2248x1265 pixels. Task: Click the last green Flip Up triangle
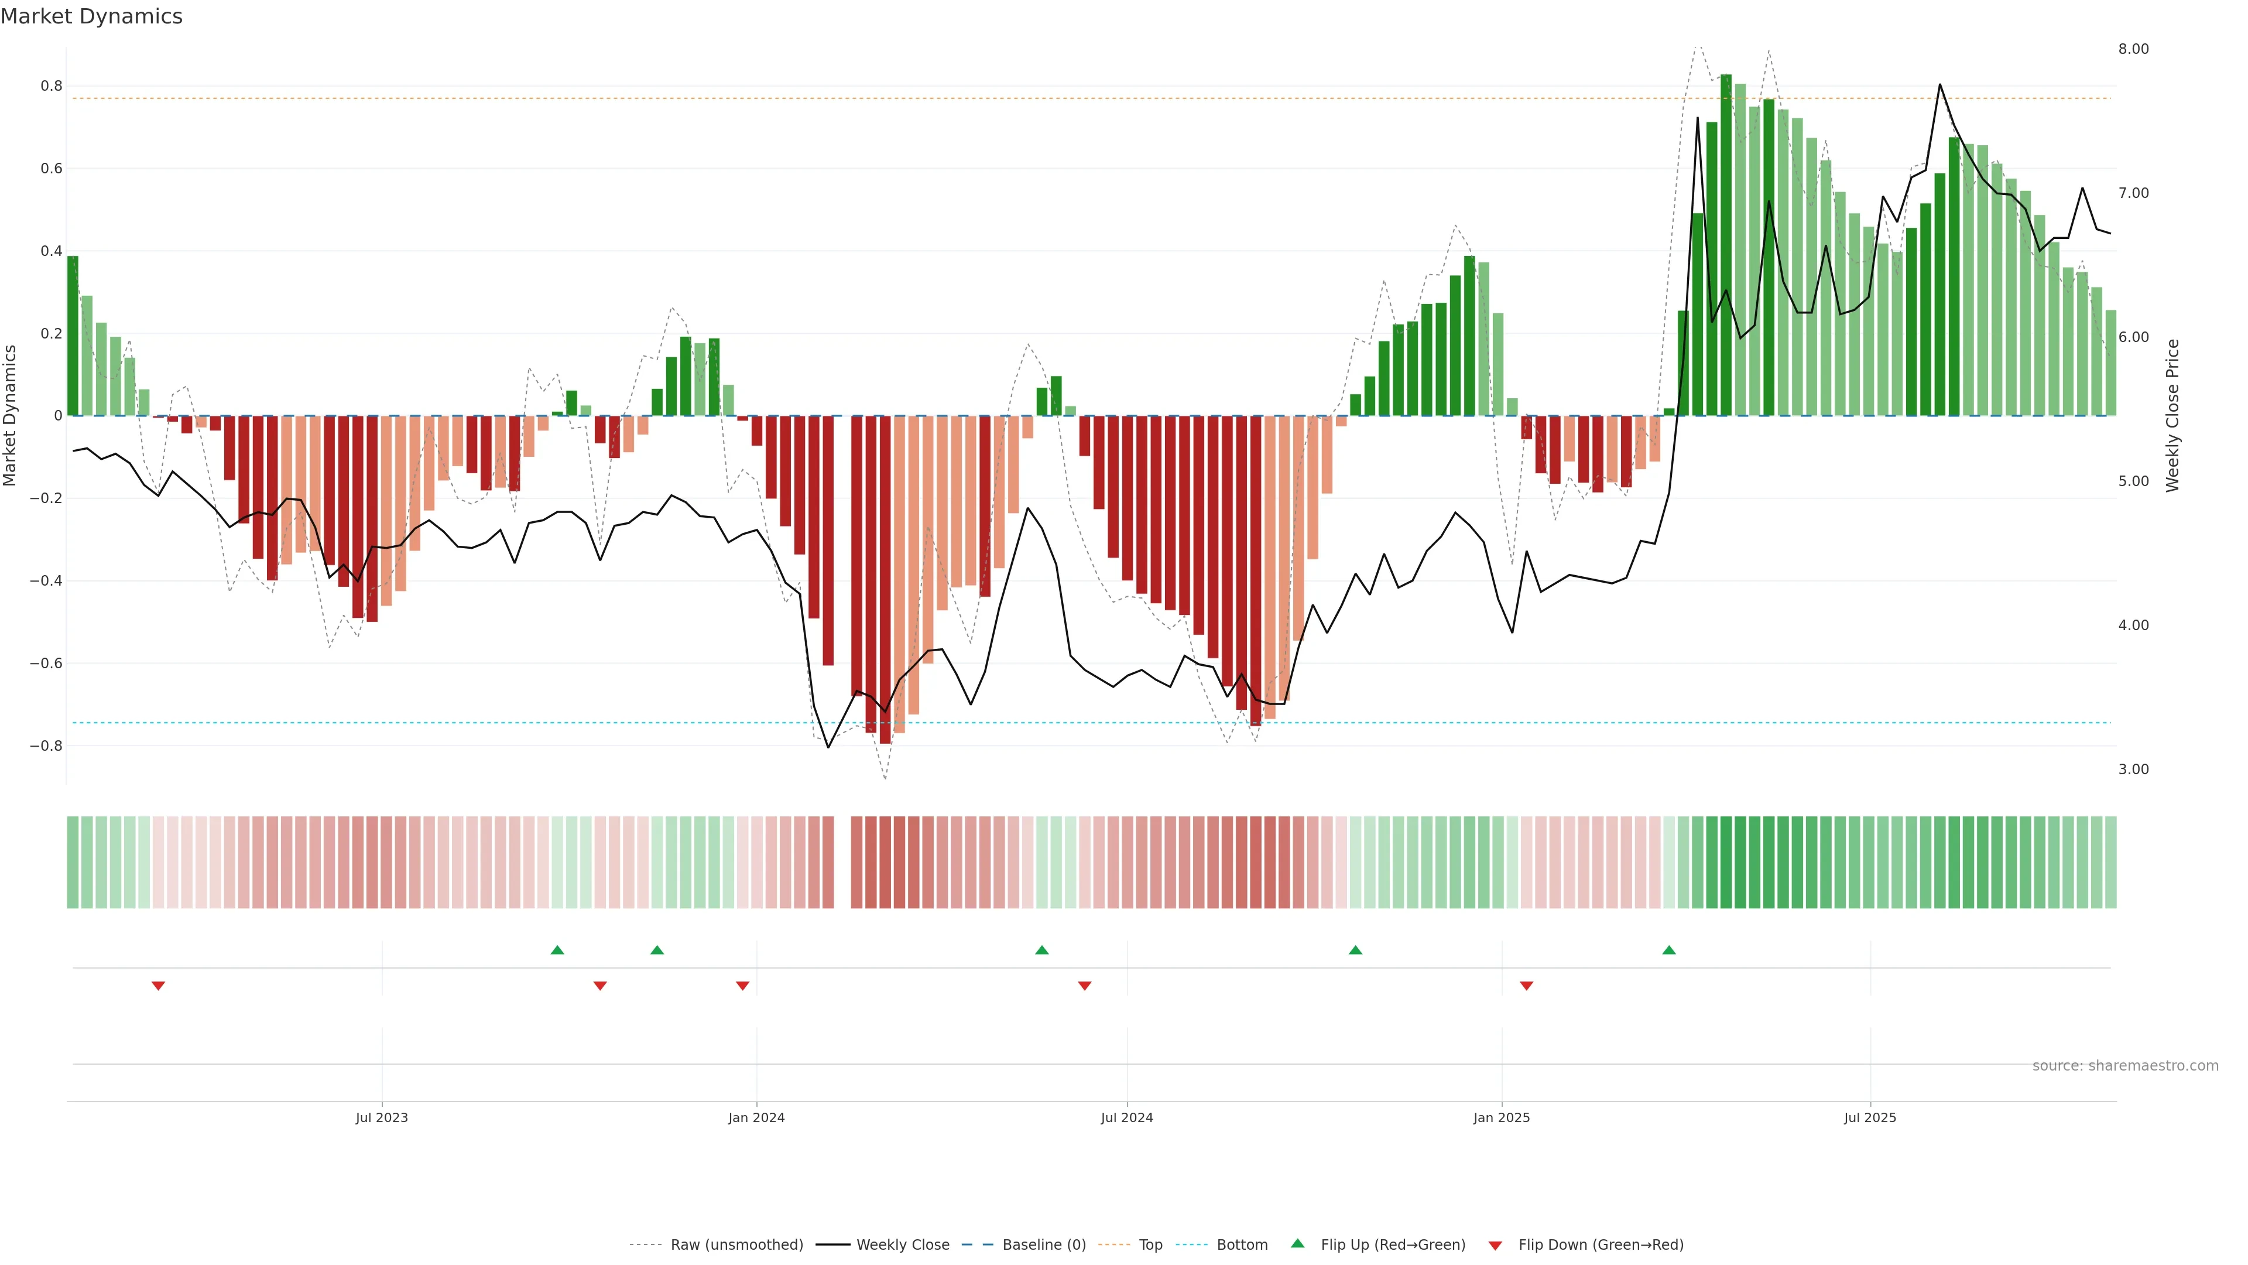(1668, 950)
